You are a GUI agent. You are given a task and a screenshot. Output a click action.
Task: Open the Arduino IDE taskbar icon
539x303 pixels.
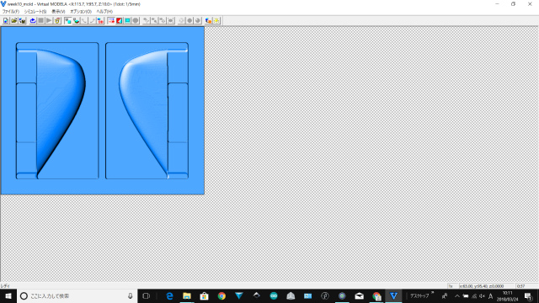[274, 295]
